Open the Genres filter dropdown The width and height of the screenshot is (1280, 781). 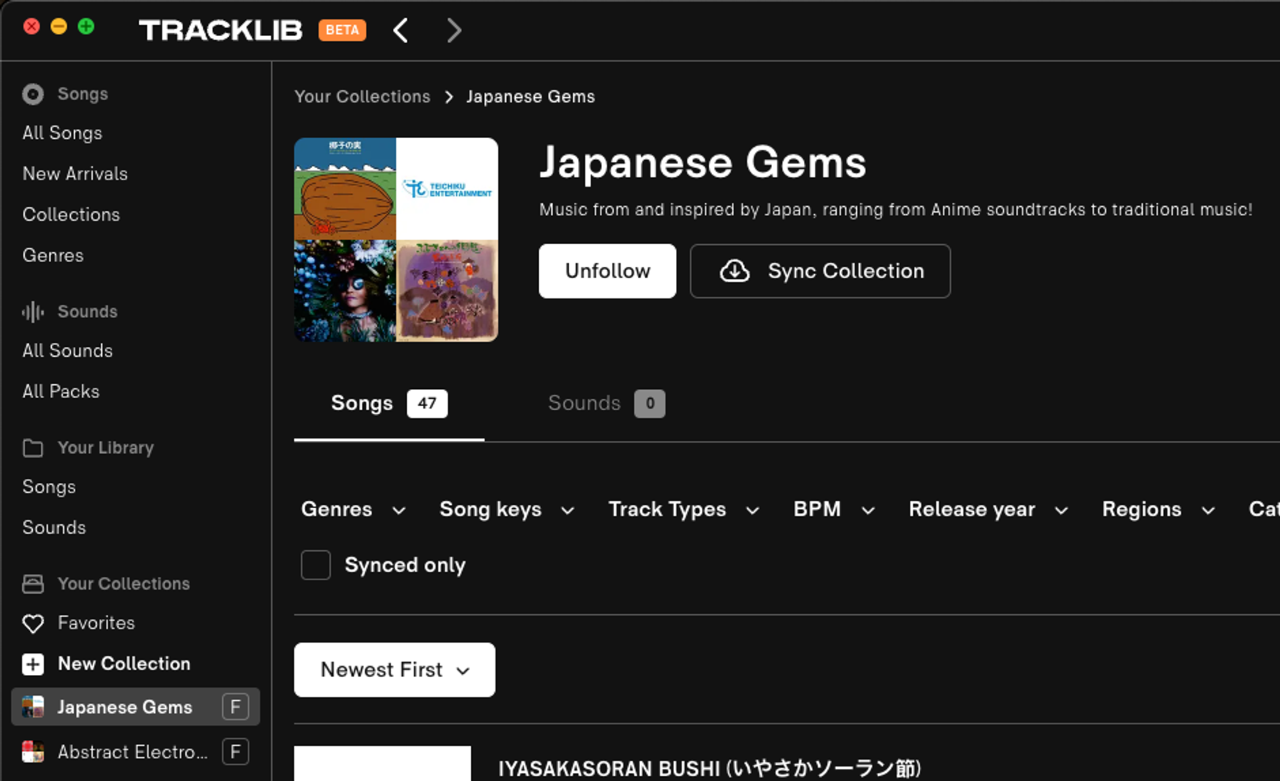pos(353,509)
